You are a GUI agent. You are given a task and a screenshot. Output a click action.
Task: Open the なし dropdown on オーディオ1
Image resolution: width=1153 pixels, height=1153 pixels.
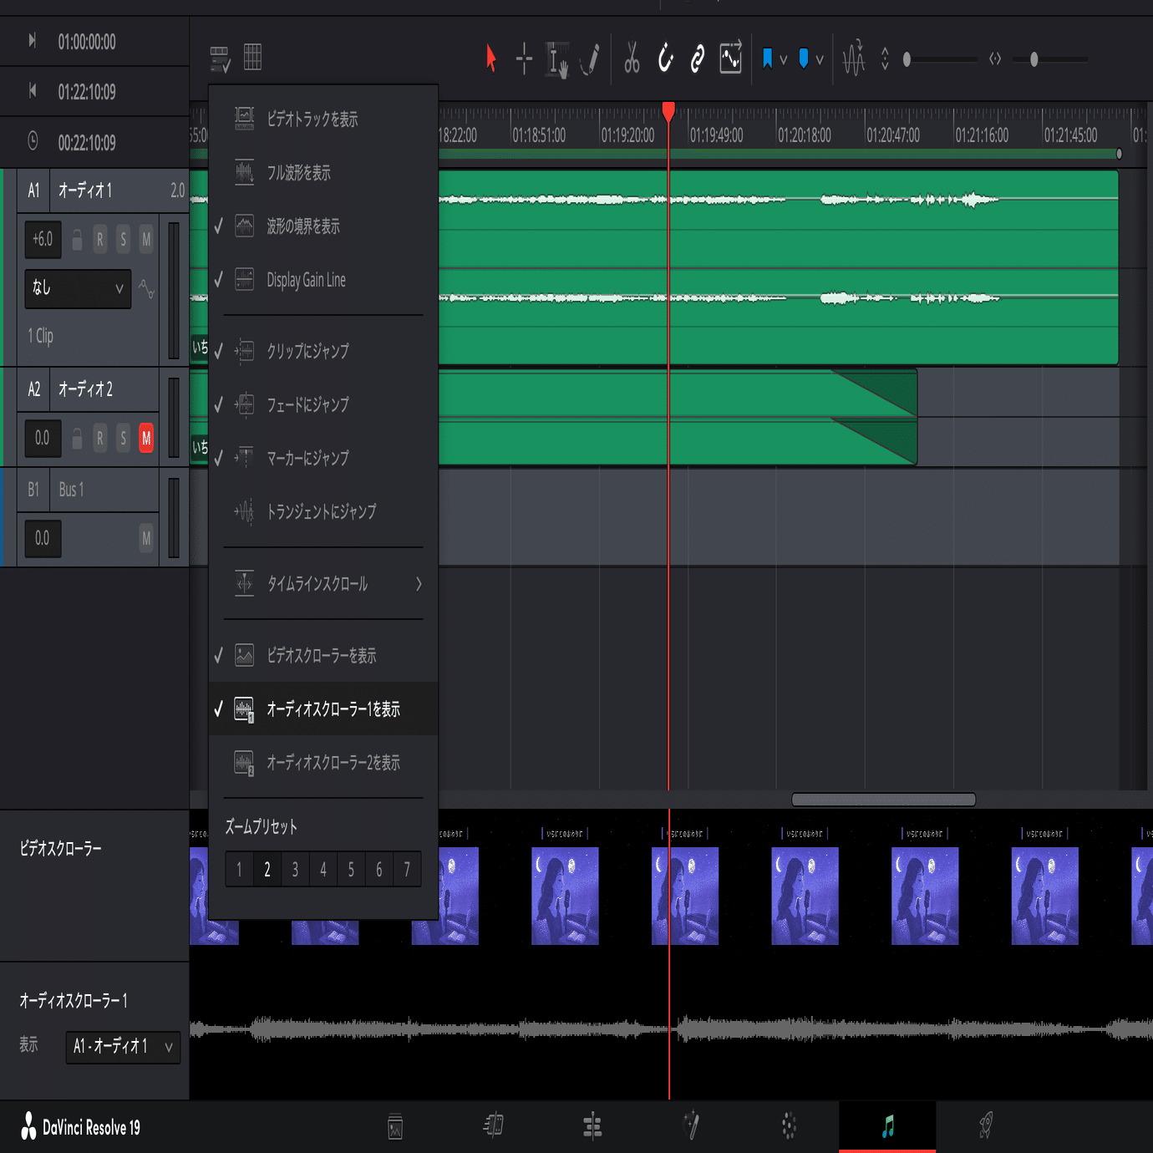pos(78,289)
